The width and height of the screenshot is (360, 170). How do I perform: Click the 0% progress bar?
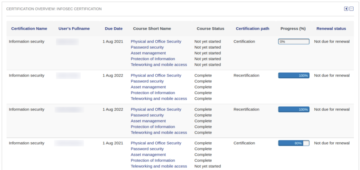pos(294,41)
